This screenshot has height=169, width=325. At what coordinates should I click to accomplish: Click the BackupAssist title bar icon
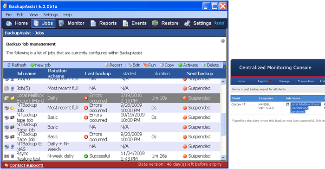5,6
